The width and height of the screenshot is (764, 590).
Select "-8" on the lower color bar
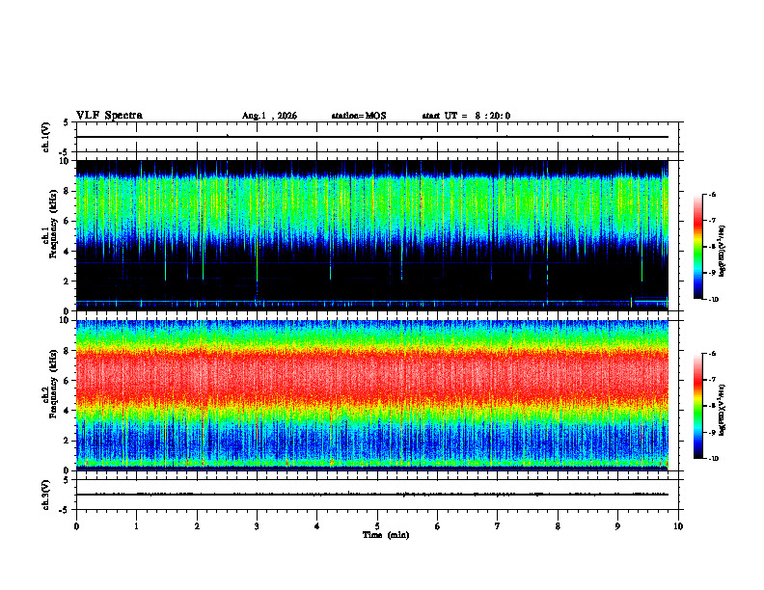[712, 406]
